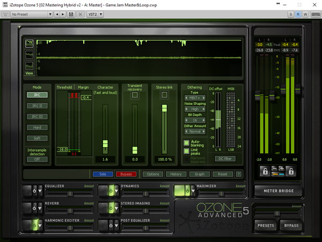The height and width of the screenshot is (242, 322).
Task: Toggle the Equalizer module power button
Action: (34, 190)
